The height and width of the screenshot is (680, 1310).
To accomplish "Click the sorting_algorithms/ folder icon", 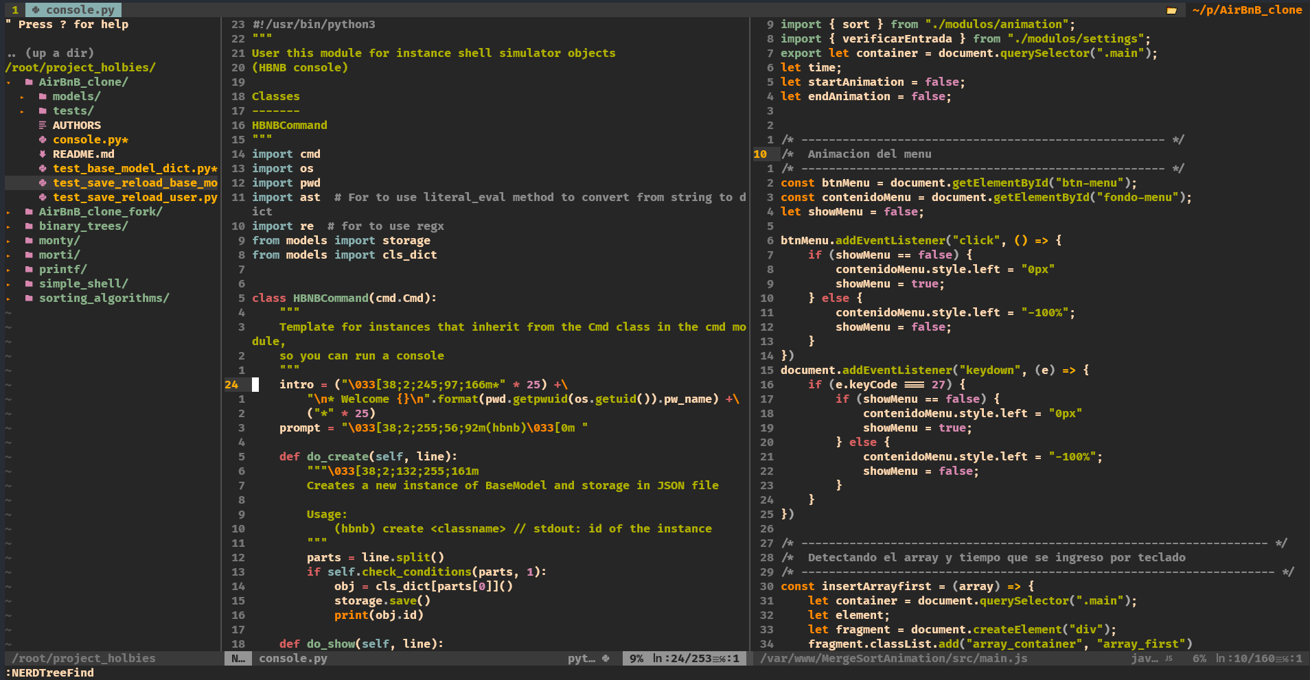I will coord(29,298).
